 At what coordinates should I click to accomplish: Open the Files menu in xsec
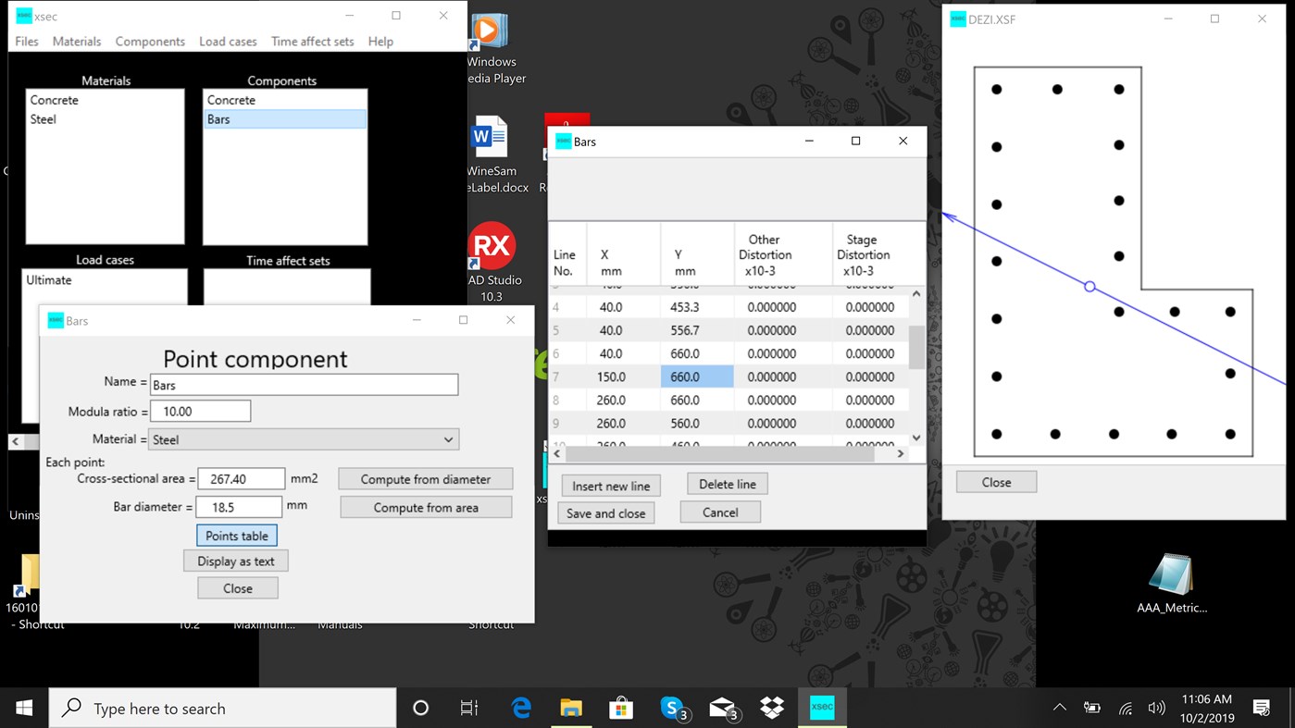coord(26,41)
